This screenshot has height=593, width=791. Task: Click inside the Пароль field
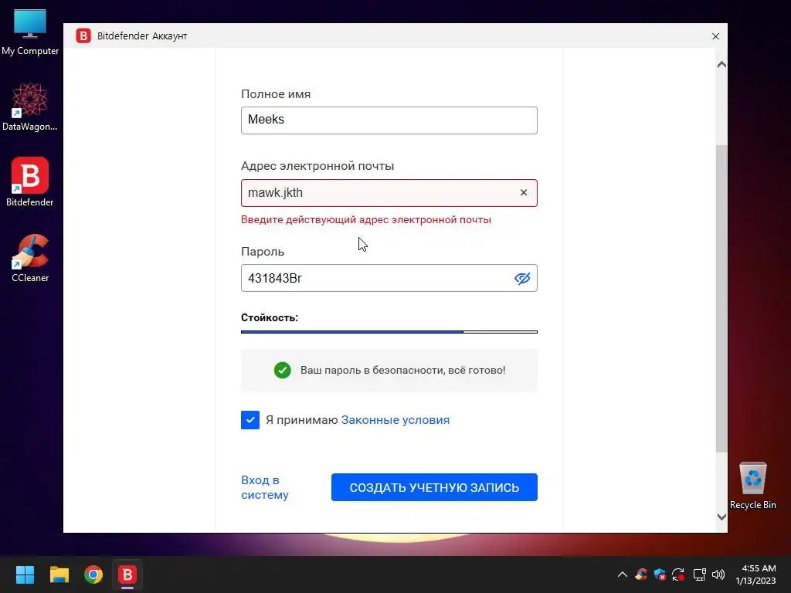389,278
